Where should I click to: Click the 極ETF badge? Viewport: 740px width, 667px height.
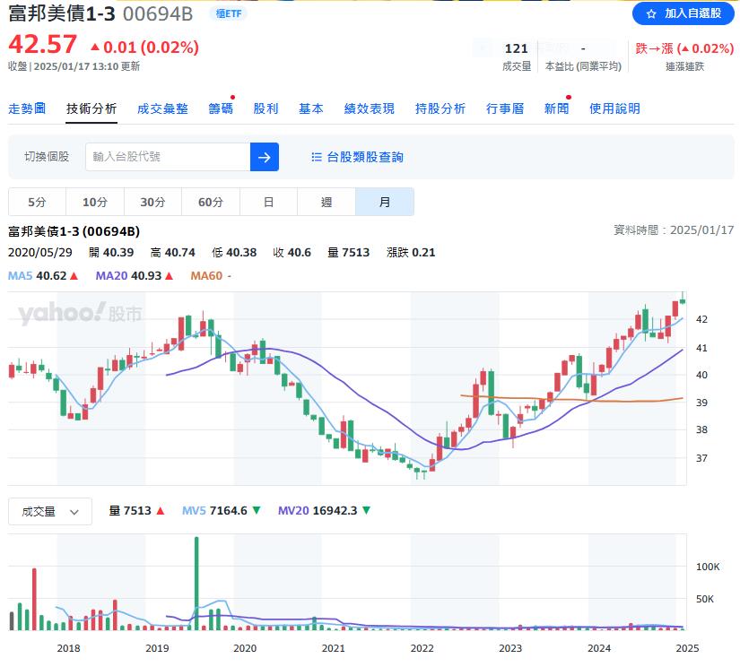[x=229, y=13]
